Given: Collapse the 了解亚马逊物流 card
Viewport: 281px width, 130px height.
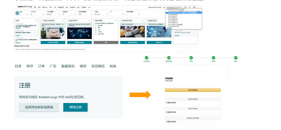Looking at the screenshot, I should pos(63,21).
